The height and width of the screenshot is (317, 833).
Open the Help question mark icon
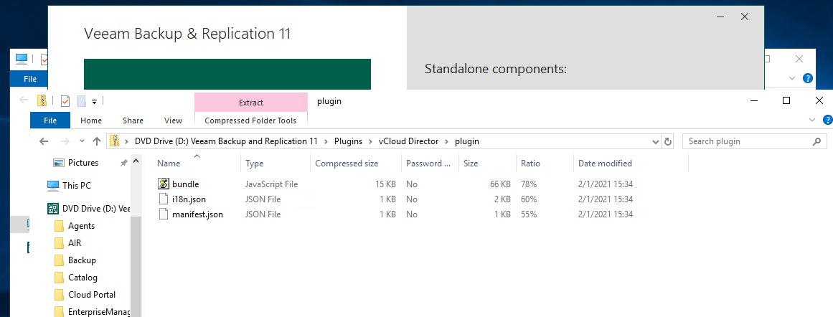coord(827,120)
